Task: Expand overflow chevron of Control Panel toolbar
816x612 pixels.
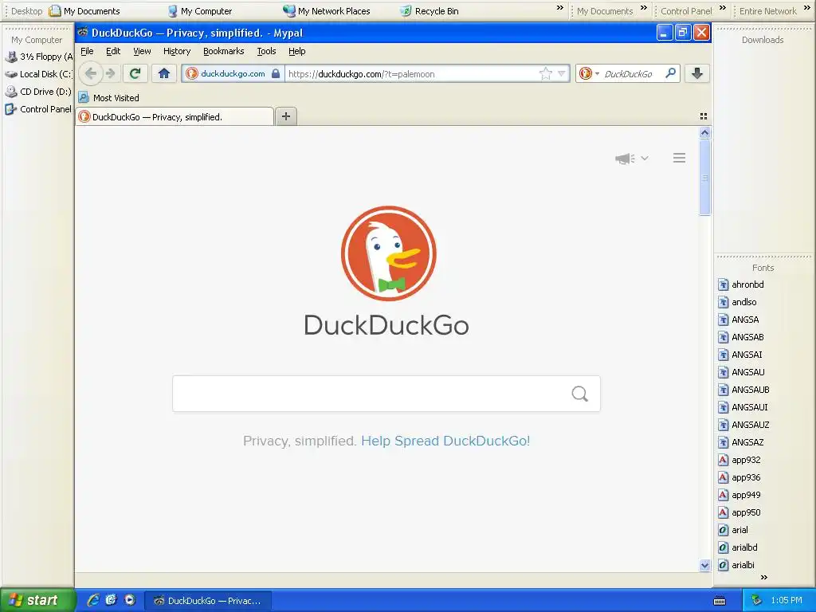Action: pyautogui.click(x=722, y=8)
